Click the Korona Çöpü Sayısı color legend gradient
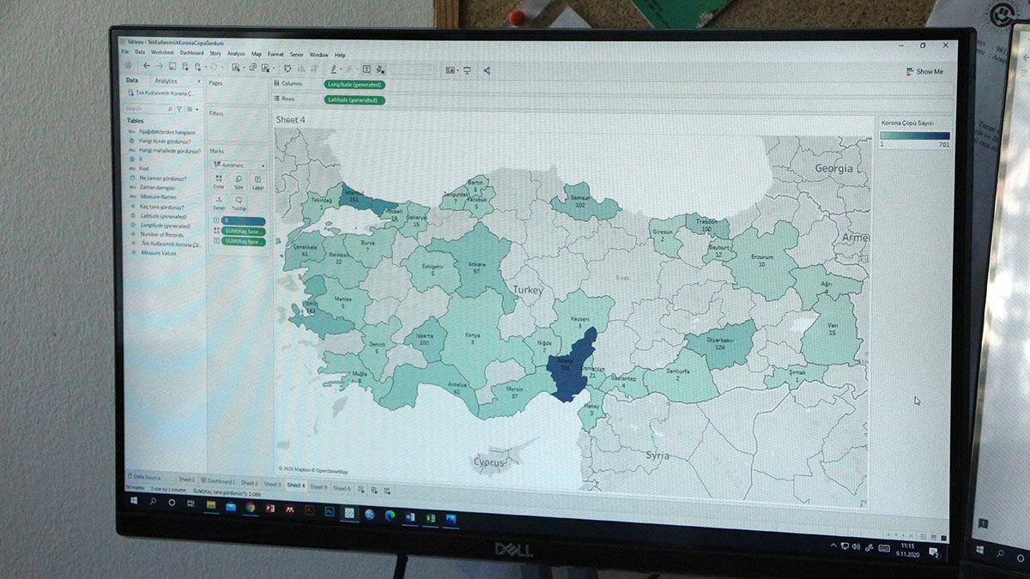Viewport: 1030px width, 579px height. (x=917, y=136)
